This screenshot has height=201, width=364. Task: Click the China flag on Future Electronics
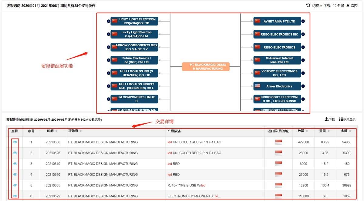coord(114,60)
